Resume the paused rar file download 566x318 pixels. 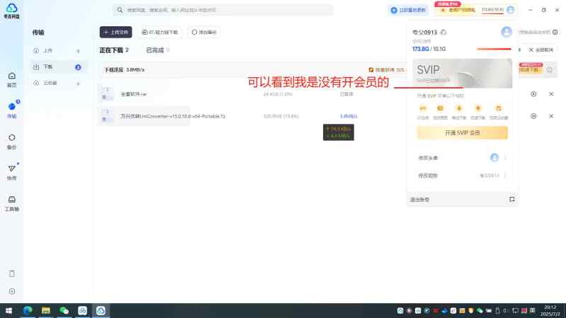533,94
